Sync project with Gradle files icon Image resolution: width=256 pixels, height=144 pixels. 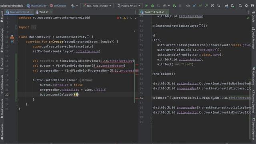(226, 6)
